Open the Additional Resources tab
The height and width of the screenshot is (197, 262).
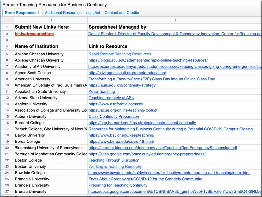(x=63, y=13)
